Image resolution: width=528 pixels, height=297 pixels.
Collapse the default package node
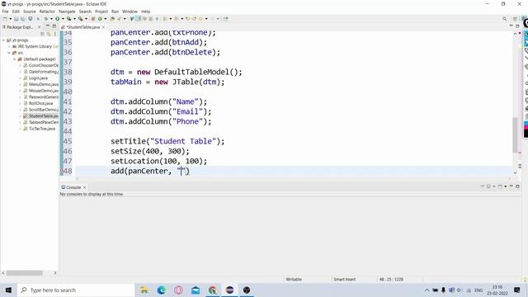(x=15, y=59)
